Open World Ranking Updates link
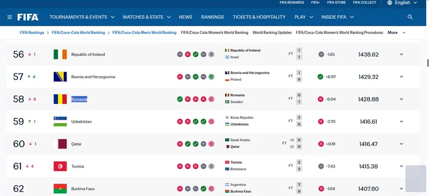The height and width of the screenshot is (196, 429). (x=272, y=33)
